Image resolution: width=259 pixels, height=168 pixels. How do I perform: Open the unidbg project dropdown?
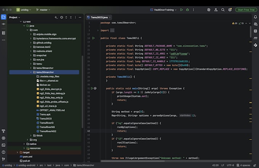24,10
